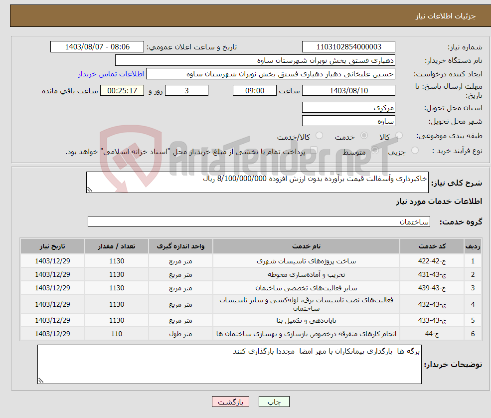Click the quantity 1130 in row 3
The image size is (491, 418).
pyautogui.click(x=117, y=288)
